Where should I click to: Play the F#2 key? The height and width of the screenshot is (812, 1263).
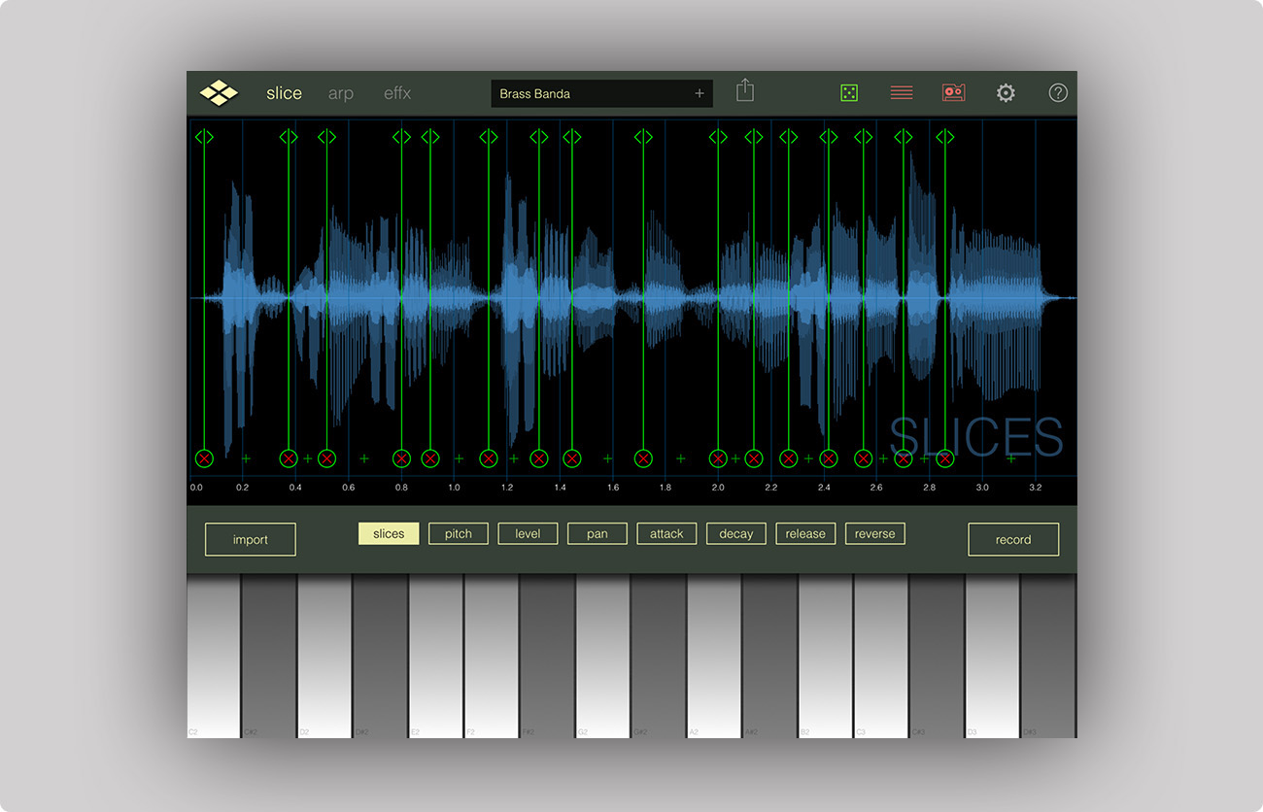point(547,656)
